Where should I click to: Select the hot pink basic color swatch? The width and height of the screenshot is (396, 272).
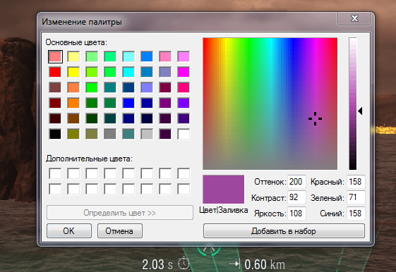tap(184, 87)
